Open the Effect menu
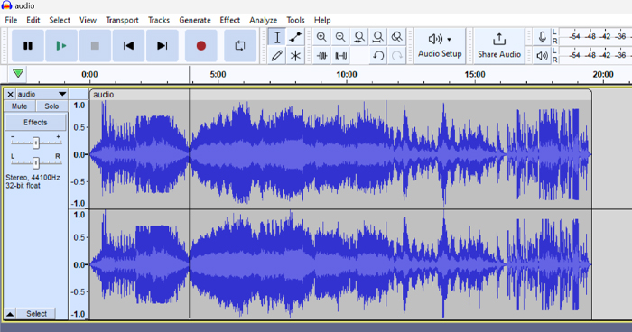This screenshot has height=332, width=632. (x=229, y=20)
